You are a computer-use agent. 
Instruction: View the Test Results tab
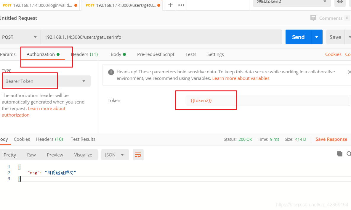83,139
